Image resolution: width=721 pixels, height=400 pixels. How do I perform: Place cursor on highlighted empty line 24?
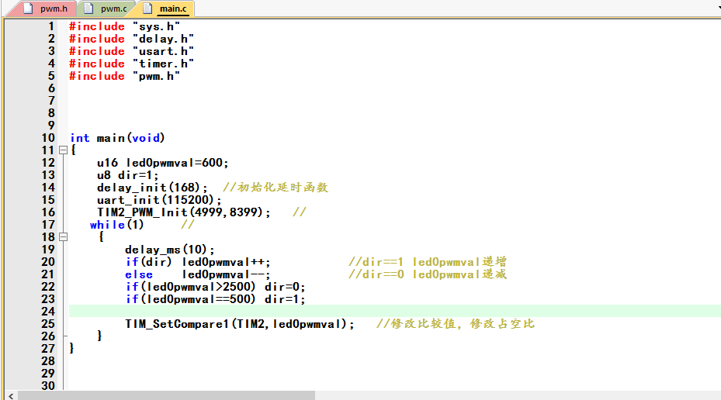394,311
